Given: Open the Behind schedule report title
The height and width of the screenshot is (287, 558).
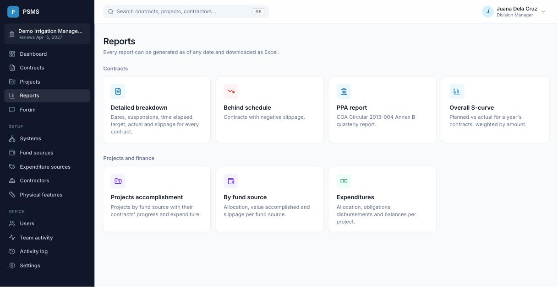Looking at the screenshot, I should 247,108.
